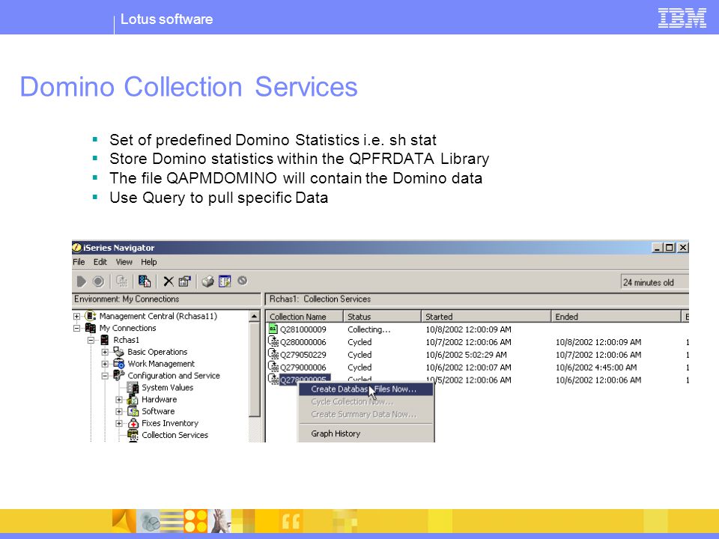The height and width of the screenshot is (539, 719).
Task: Expand the Hardware node
Action: point(119,400)
